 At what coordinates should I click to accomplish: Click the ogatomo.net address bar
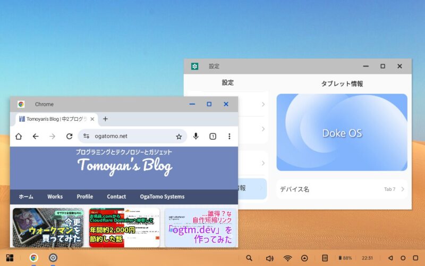pyautogui.click(x=133, y=136)
